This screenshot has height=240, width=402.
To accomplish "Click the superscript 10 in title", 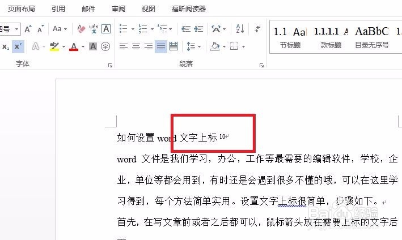I will pyautogui.click(x=222, y=136).
